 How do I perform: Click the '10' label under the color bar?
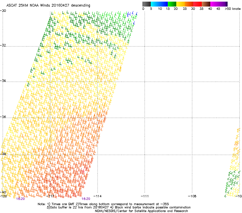(x=160, y=9)
